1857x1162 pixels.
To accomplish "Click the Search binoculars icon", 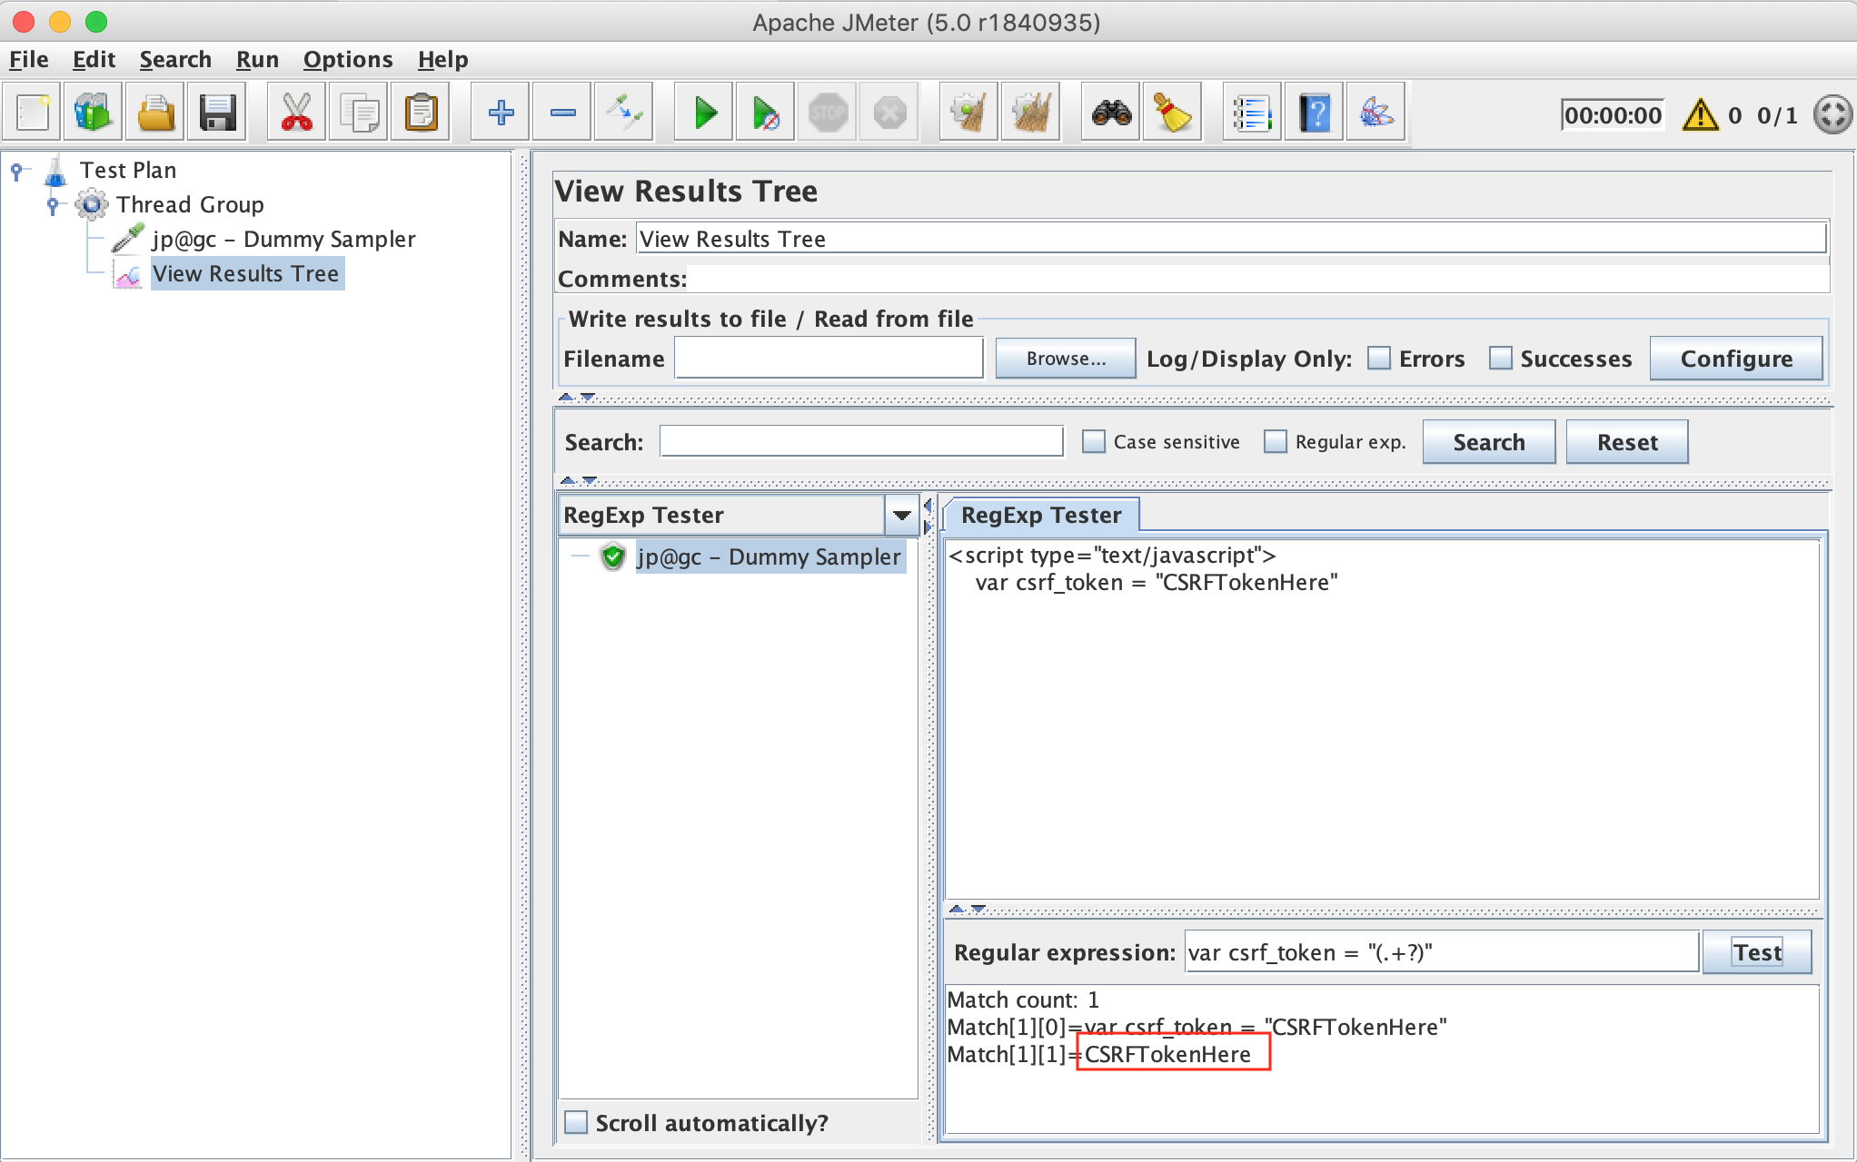I will 1112,113.
